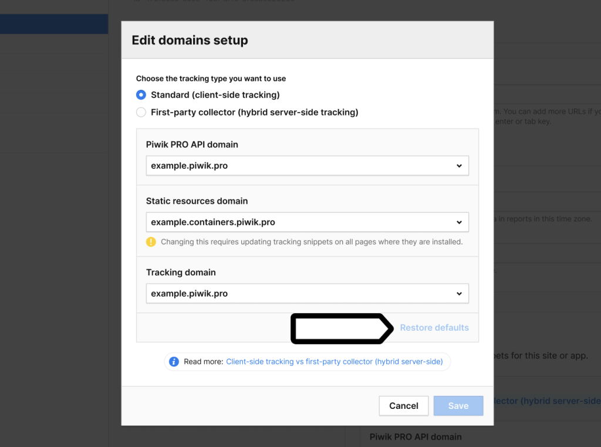Click Restore defaults link
The height and width of the screenshot is (447, 601).
click(434, 327)
